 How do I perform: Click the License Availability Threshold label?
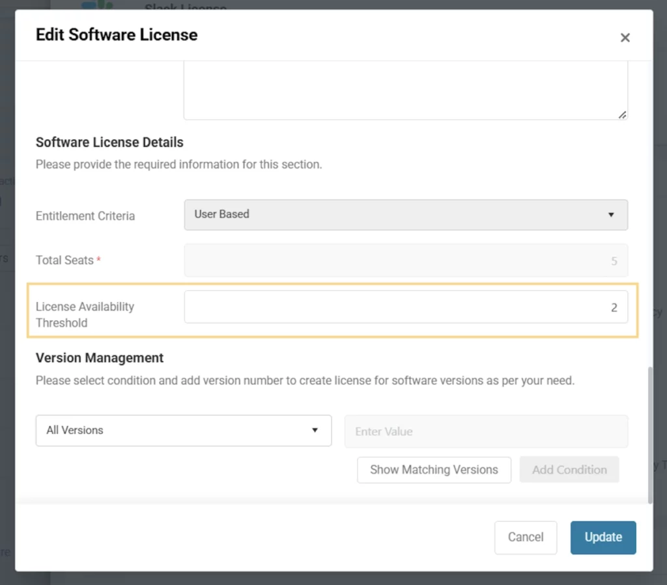pos(85,314)
